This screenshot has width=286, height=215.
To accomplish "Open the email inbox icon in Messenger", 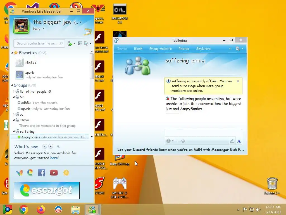I will [x=88, y=32].
